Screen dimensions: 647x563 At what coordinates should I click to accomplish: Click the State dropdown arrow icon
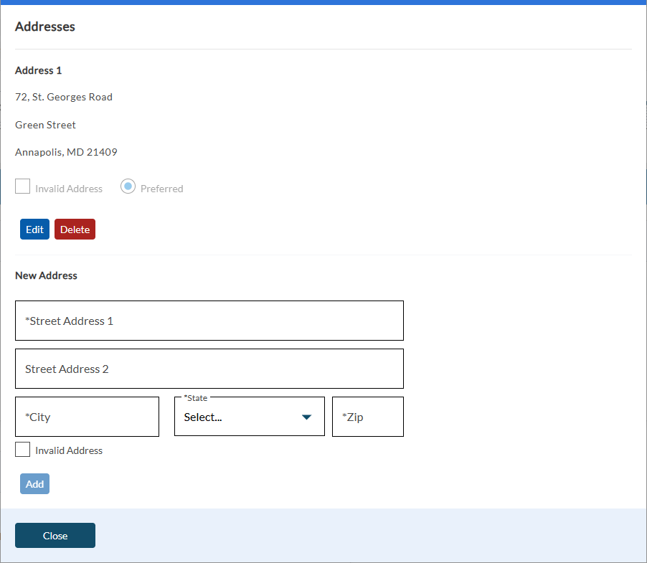click(x=307, y=417)
